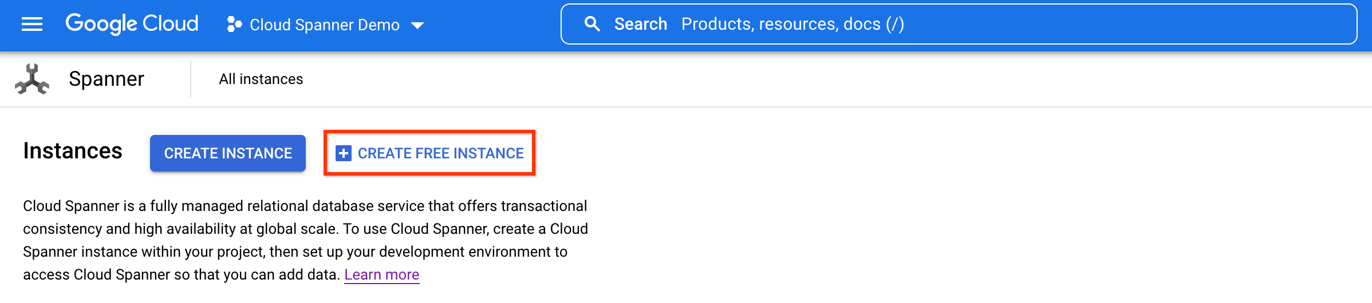Expand the project selector dropdown arrow
This screenshot has height=303, width=1372.
[x=418, y=25]
